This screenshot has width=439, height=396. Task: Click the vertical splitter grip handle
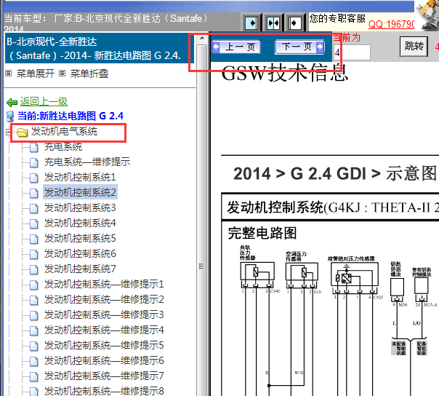click(x=201, y=266)
